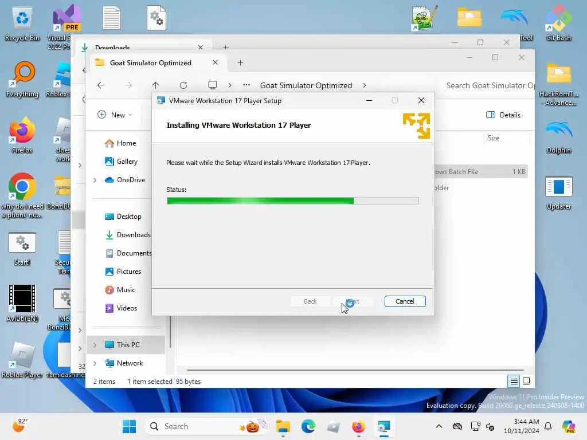Click the taskbar Search box
Viewport: 587px width, 440px height.
[206, 426]
